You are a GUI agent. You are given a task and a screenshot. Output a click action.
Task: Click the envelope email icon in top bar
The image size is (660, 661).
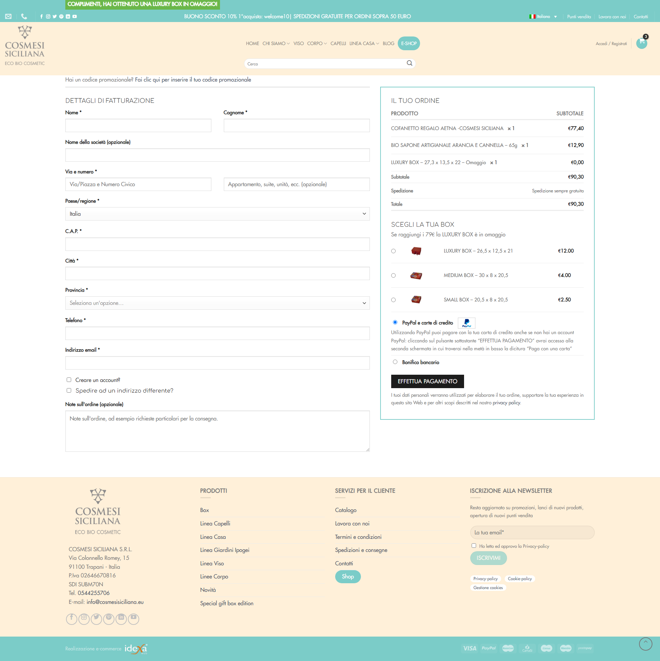click(8, 16)
